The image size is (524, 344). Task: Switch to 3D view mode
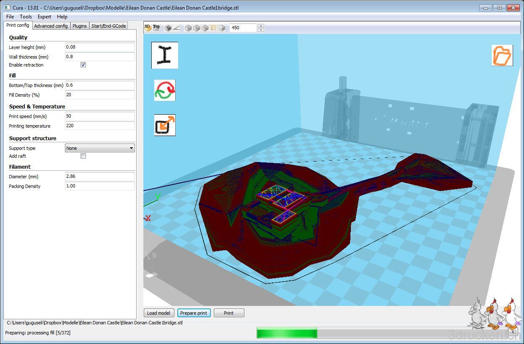pos(148,28)
